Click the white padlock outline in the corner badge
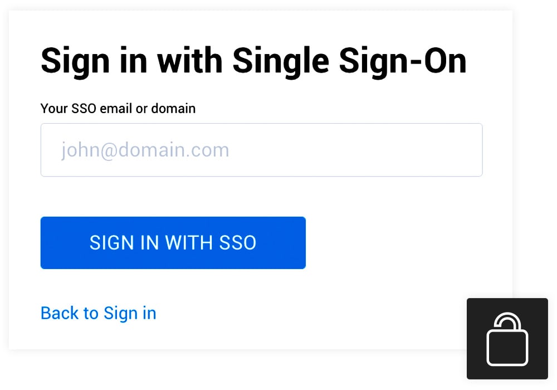 coord(507,341)
